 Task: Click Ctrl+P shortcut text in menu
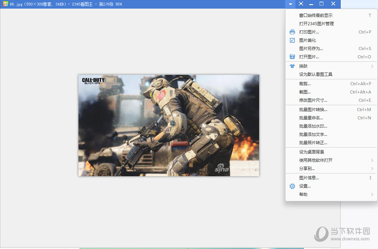coord(365,32)
